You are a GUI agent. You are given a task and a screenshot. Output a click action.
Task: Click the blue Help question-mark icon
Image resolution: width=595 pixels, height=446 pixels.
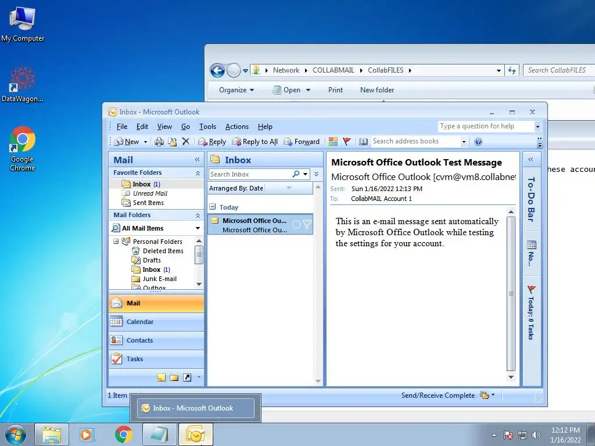tap(478, 142)
